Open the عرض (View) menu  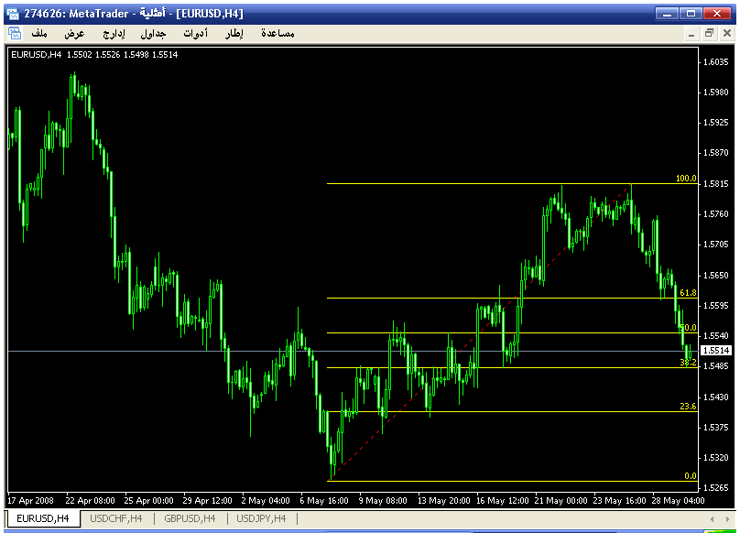pos(74,34)
